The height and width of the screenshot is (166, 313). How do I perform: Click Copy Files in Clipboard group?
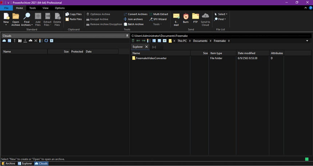click(x=74, y=14)
